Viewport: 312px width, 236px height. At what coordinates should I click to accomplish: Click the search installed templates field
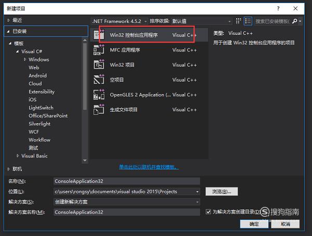(273, 21)
